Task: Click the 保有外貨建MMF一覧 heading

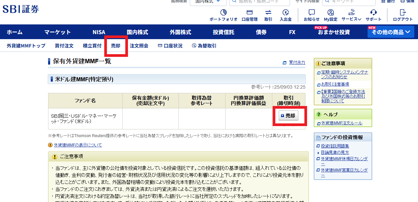Action: 82,62
